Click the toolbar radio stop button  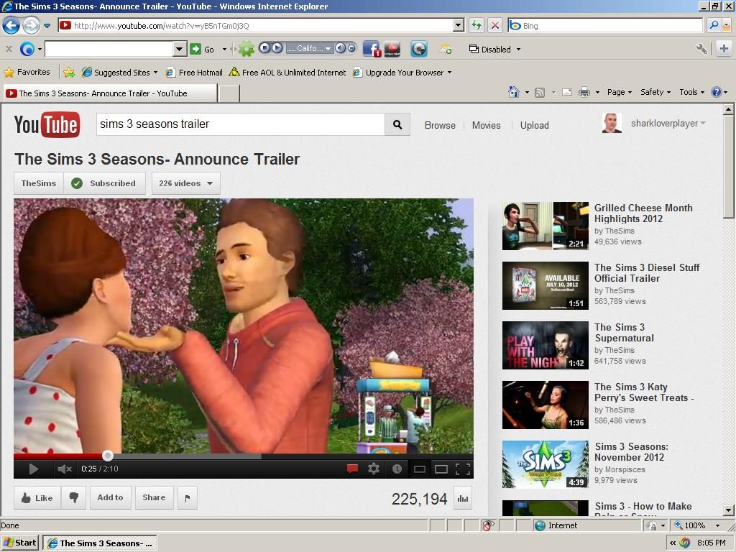point(264,48)
